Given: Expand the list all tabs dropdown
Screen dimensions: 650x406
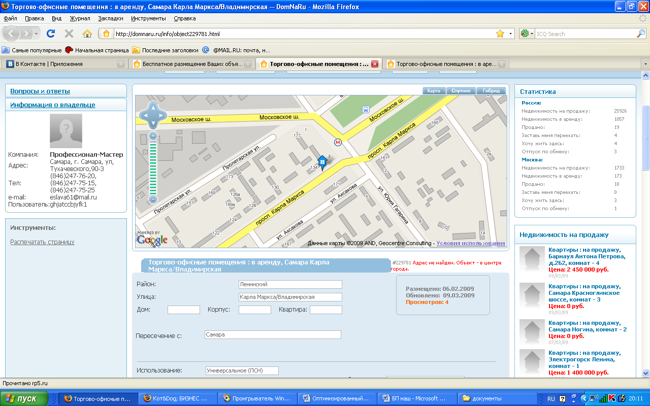Looking at the screenshot, I should [x=645, y=64].
